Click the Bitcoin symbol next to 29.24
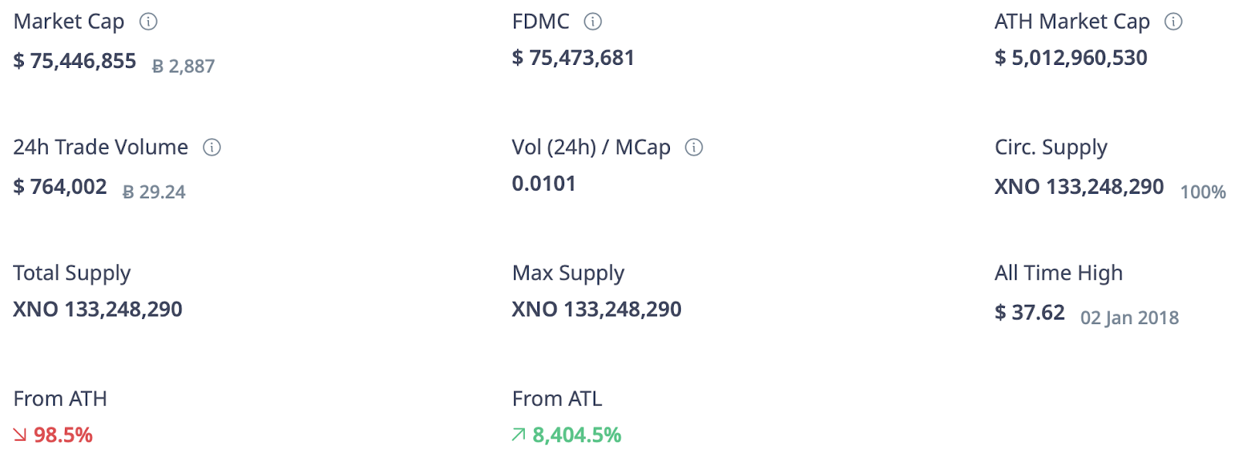Screen dimensions: 1235x450 [x=128, y=192]
